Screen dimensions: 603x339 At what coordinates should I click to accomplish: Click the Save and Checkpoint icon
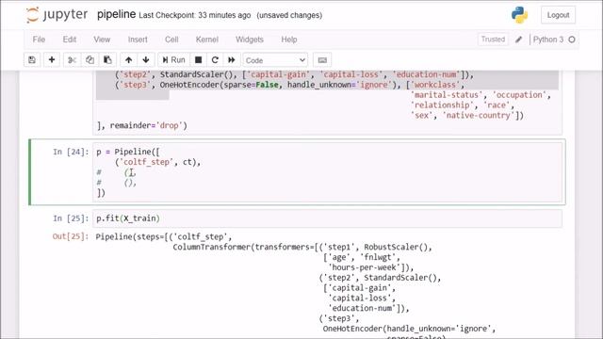tap(32, 60)
